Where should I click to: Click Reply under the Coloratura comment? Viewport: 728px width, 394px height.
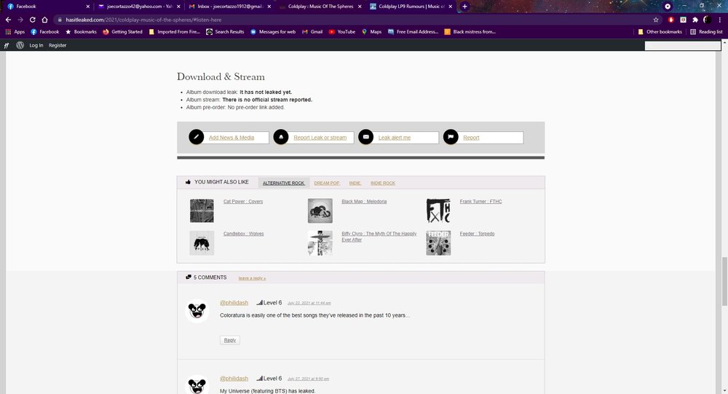click(230, 340)
